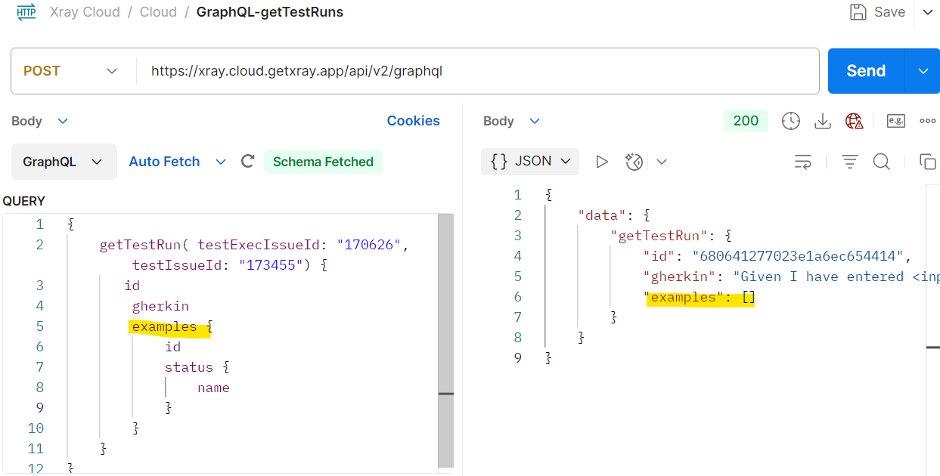Open the response more options ellipsis
940x476 pixels.
(928, 121)
